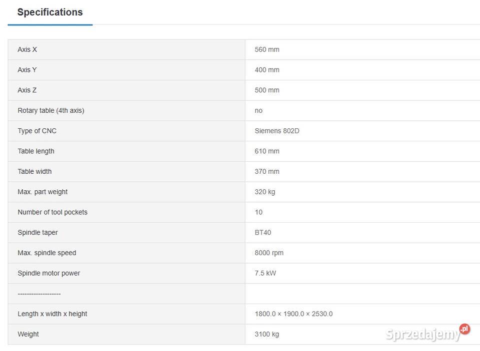Image resolution: width=480 pixels, height=351 pixels.
Task: Select the 320 kg value
Action: 265,192
